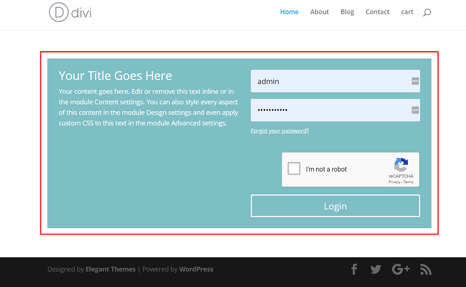Click the password manager icon in password field

pos(415,110)
